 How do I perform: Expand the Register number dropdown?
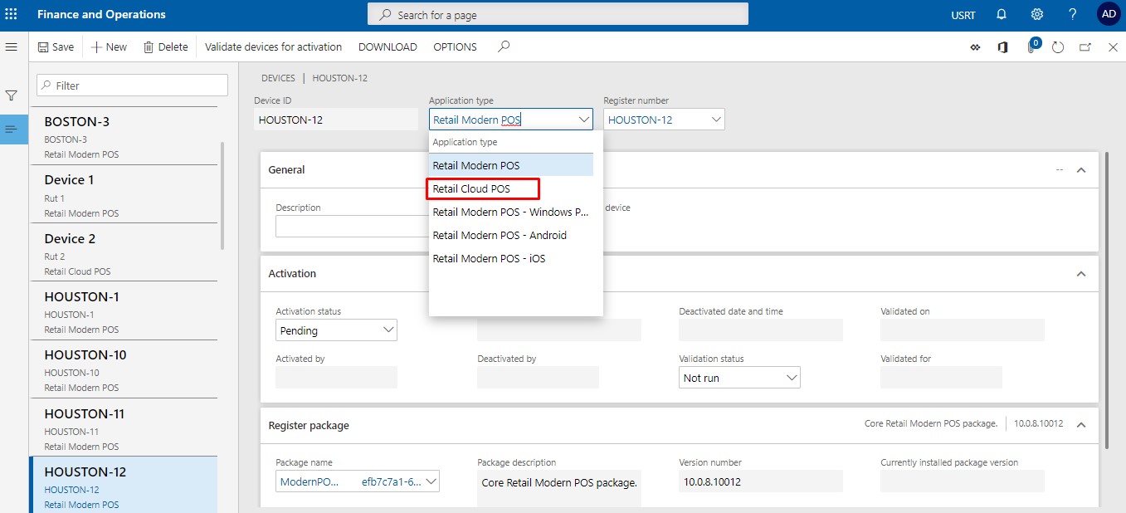tap(715, 120)
